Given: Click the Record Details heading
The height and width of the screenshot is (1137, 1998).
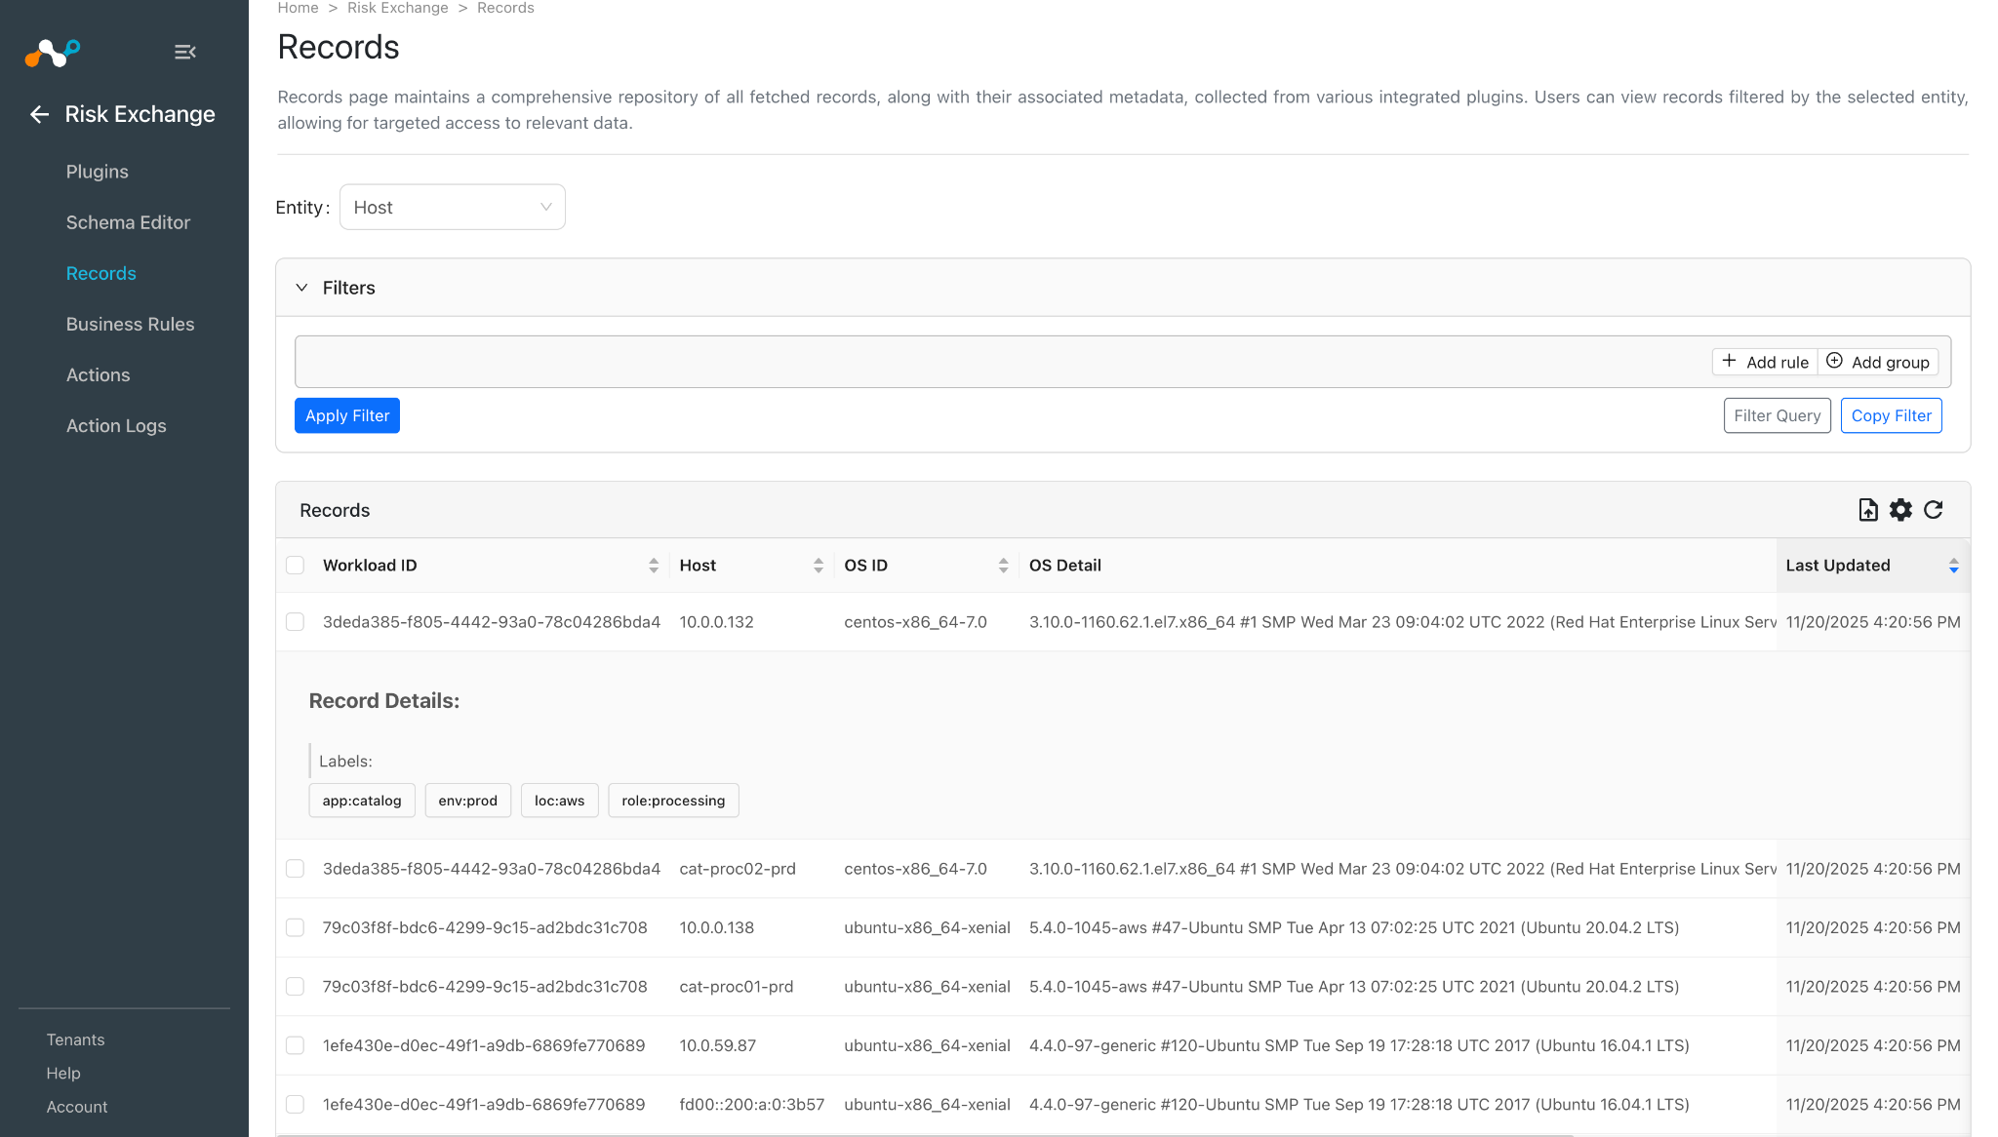Looking at the screenshot, I should [x=384, y=701].
